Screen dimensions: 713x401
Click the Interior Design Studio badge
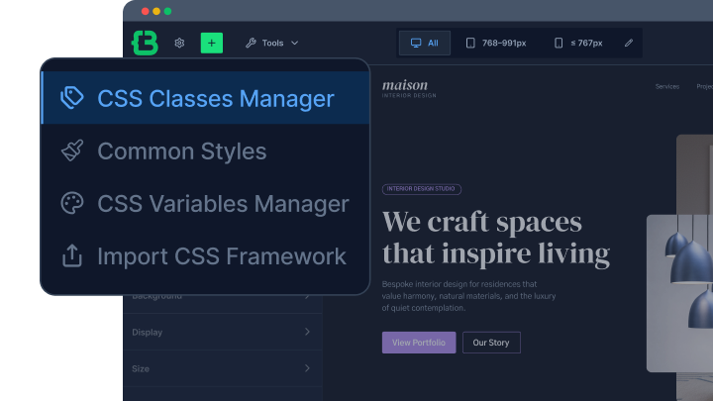pyautogui.click(x=422, y=189)
